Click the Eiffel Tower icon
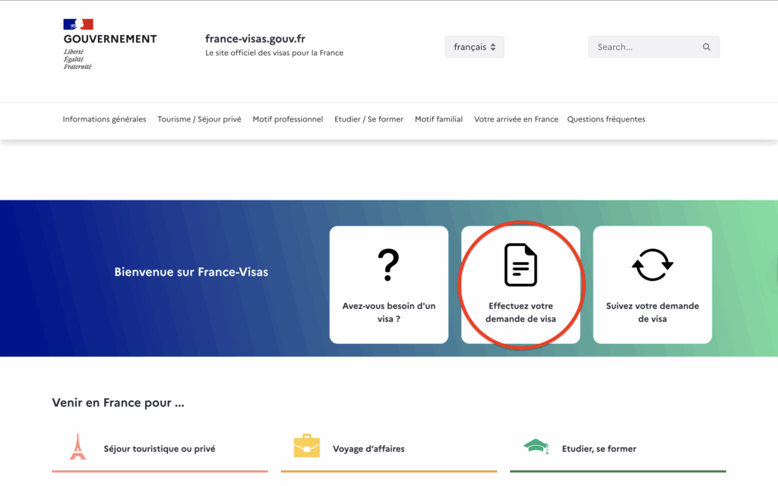778x486 pixels. [77, 447]
